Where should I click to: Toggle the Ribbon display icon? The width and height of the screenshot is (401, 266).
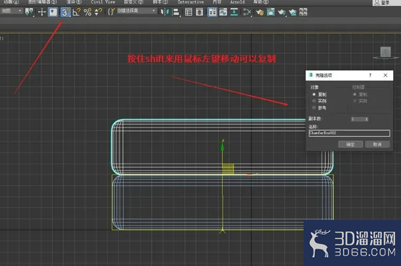[213, 12]
